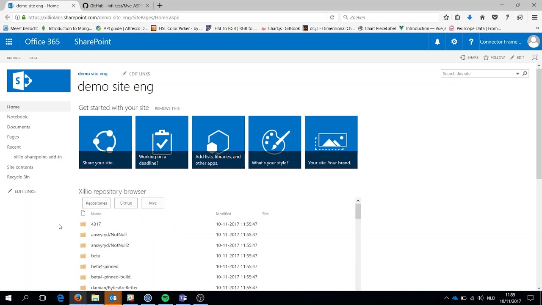Open the notifications bell
542x305 pixels.
[x=437, y=42]
